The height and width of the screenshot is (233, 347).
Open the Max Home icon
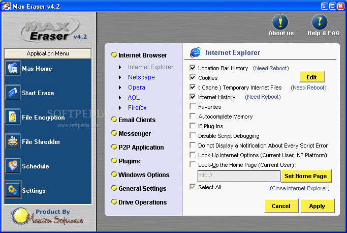[x=13, y=68]
